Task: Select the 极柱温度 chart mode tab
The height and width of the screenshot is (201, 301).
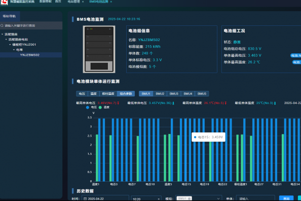Action: [108, 94]
